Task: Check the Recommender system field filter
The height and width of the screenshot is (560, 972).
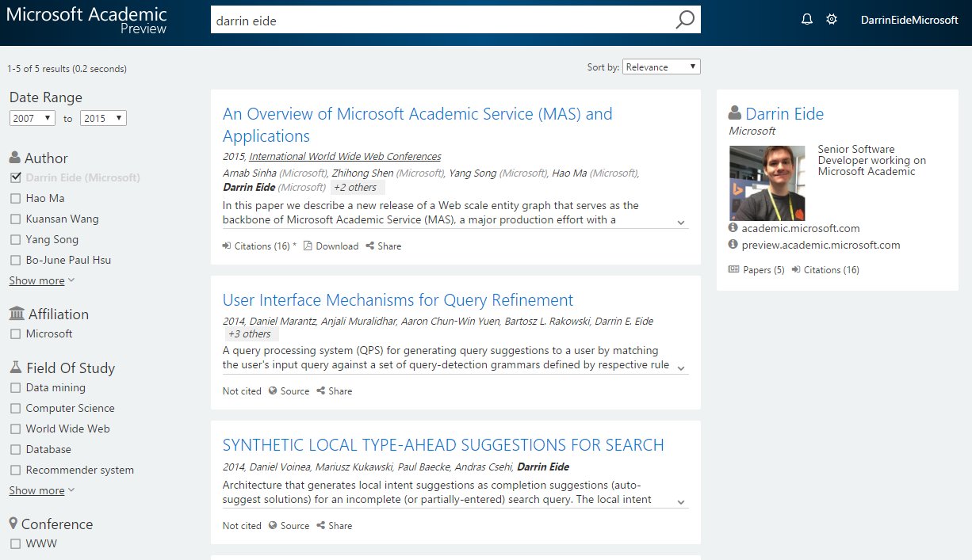Action: [x=15, y=470]
